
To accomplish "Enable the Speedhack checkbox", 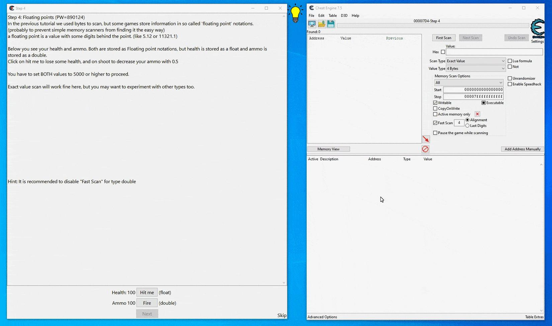I will 510,84.
